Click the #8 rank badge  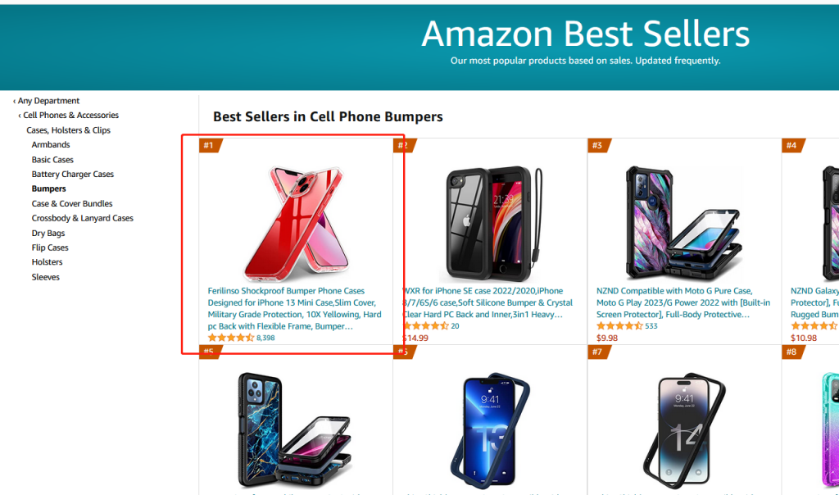793,352
